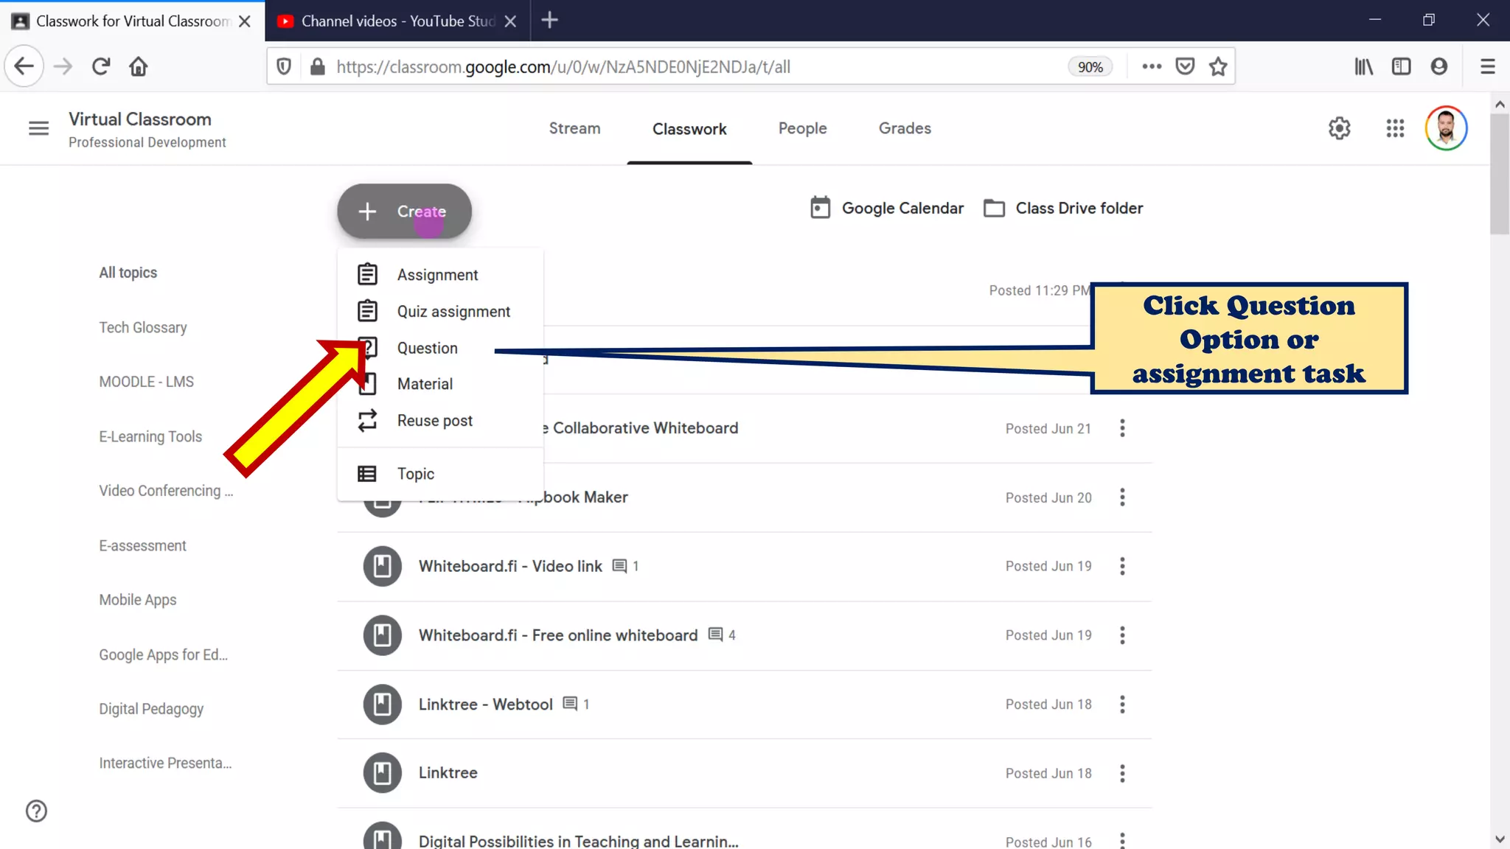Open the Google apps grid
The width and height of the screenshot is (1510, 849).
[x=1394, y=128]
